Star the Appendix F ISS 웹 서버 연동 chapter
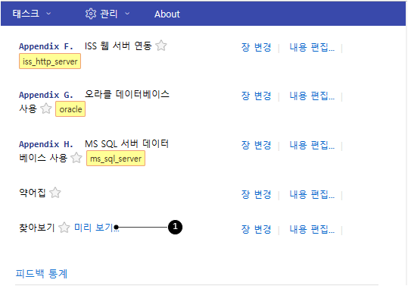 click(161, 46)
